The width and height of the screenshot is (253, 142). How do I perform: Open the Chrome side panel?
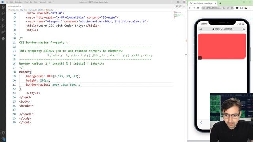242,8
